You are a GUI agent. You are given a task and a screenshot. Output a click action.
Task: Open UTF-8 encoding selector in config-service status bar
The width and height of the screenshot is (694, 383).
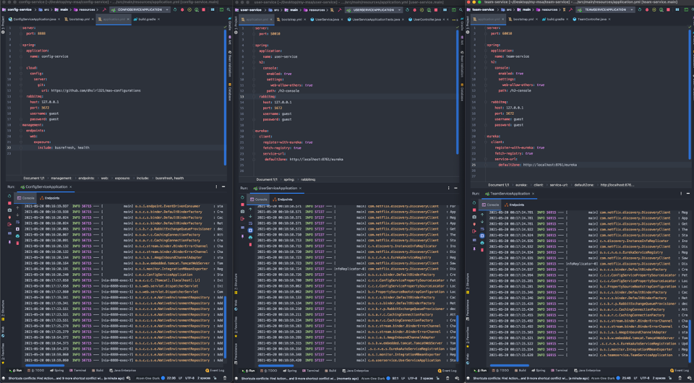click(190, 378)
